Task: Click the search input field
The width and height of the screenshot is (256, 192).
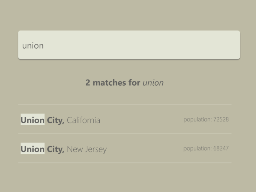Action: tap(129, 45)
